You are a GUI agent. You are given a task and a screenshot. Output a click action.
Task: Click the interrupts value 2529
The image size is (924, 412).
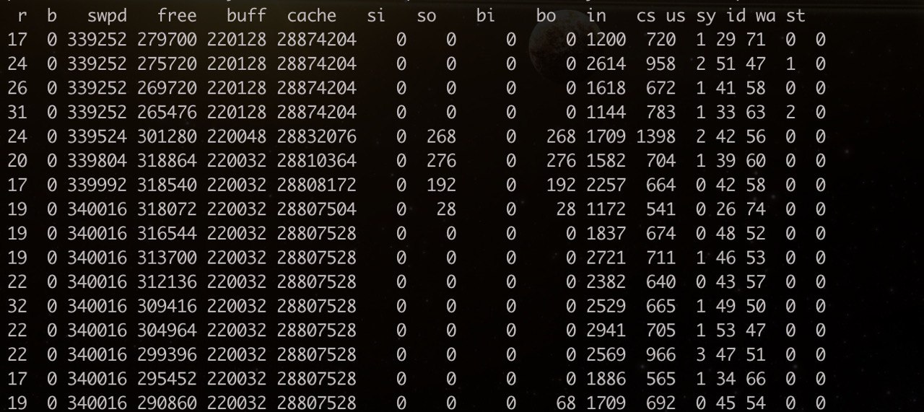[606, 306]
